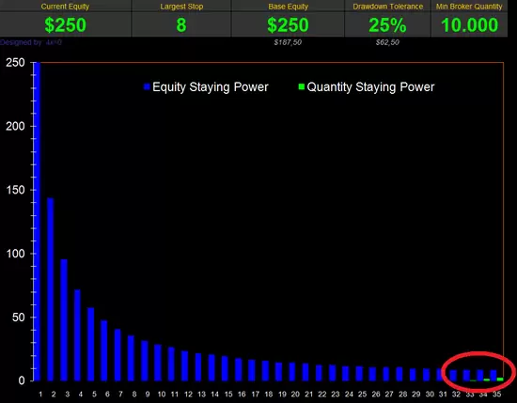This screenshot has height=403, width=517.
Task: Select the Current Equity value $250
Action: (x=65, y=25)
